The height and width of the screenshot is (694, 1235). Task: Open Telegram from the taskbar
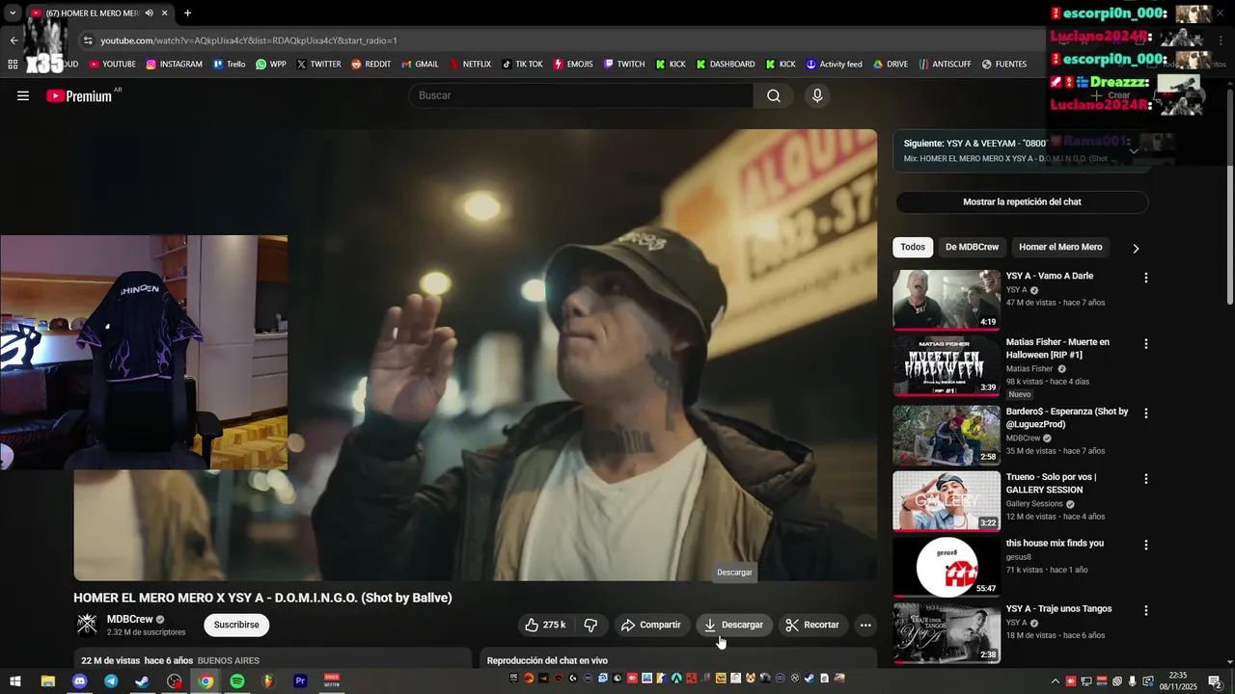tap(111, 681)
